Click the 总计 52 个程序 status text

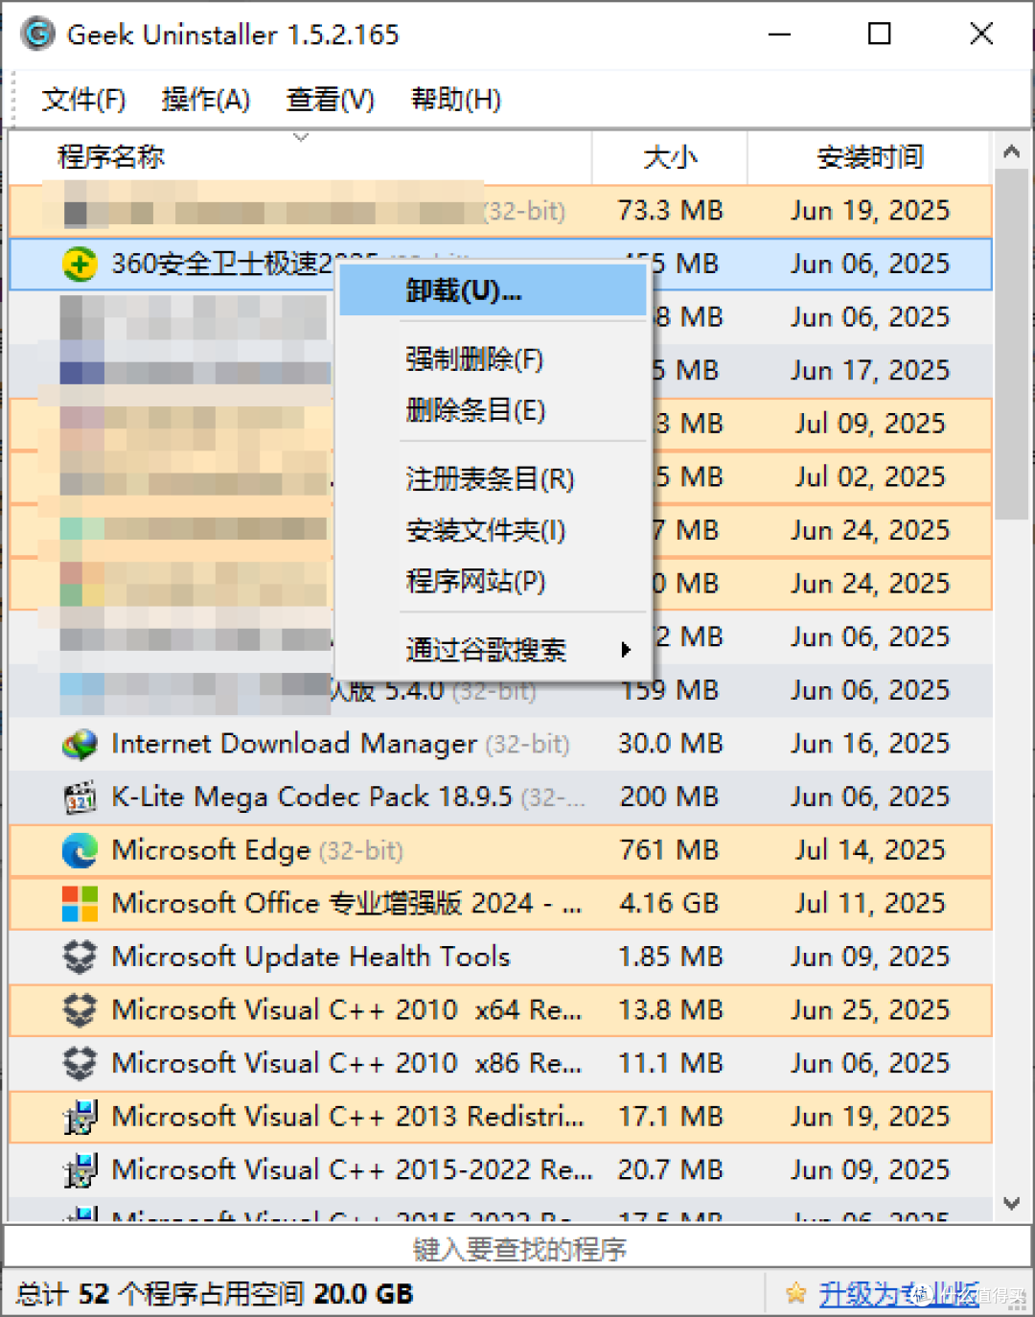click(x=215, y=1294)
